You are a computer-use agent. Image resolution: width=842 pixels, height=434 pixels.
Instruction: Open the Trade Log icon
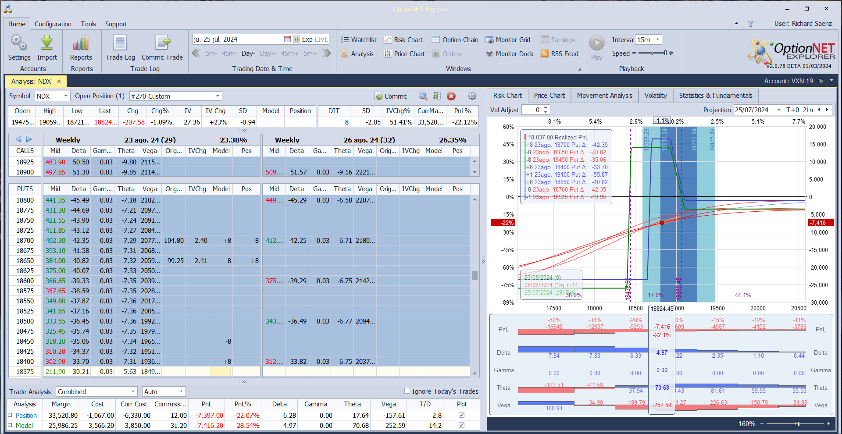pyautogui.click(x=120, y=43)
